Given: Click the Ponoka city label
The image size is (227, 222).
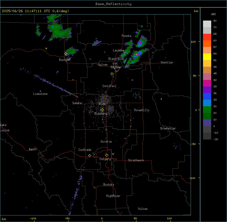Looking at the screenshot, I should pyautogui.click(x=126, y=36).
